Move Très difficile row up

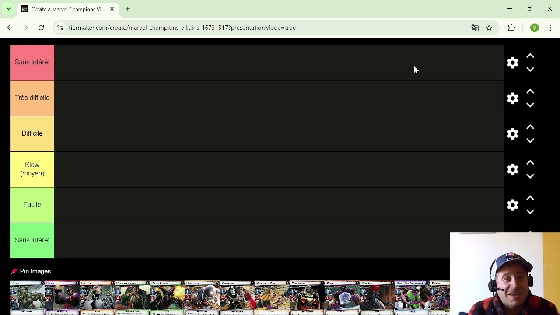(530, 91)
